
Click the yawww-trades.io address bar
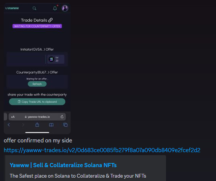(37, 117)
